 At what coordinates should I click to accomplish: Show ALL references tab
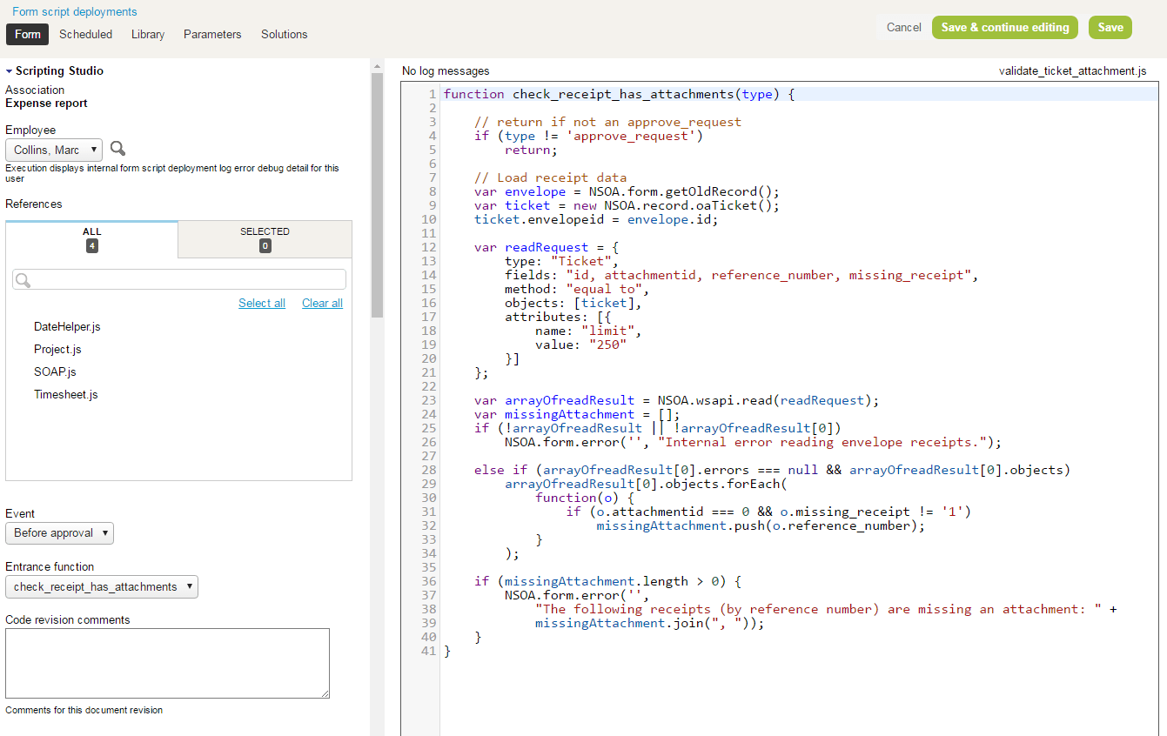91,238
